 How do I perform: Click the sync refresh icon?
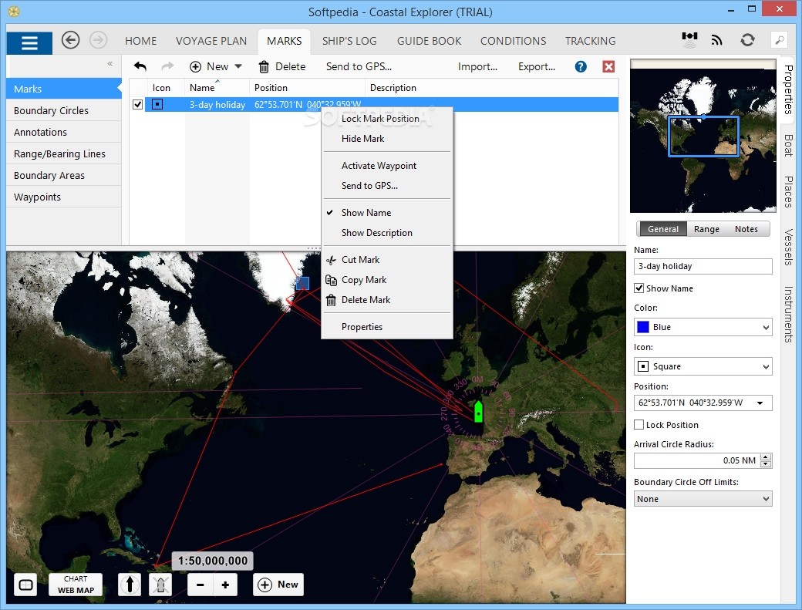747,40
